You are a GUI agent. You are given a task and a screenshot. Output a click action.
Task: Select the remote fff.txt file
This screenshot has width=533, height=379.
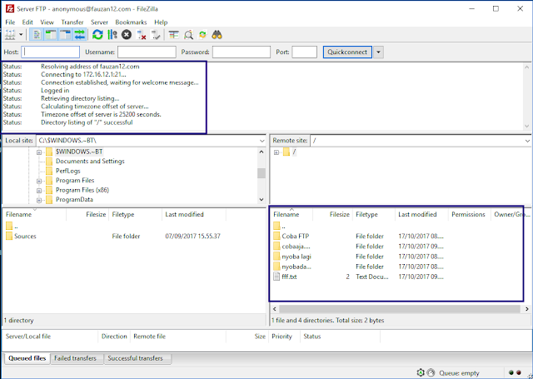pos(289,277)
